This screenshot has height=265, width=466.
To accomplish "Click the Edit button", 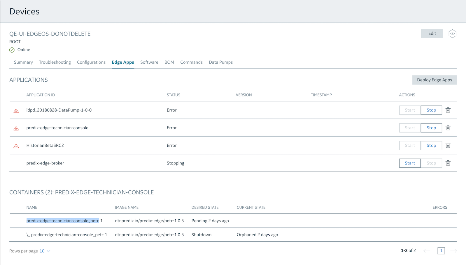I will pyautogui.click(x=432, y=33).
